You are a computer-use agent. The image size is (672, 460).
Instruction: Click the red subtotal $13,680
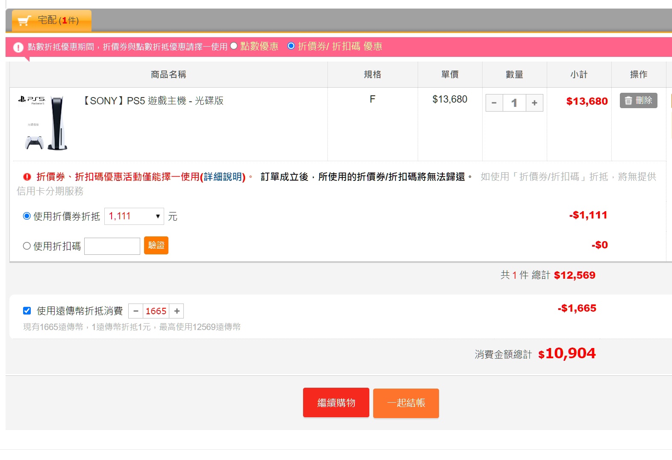[587, 101]
